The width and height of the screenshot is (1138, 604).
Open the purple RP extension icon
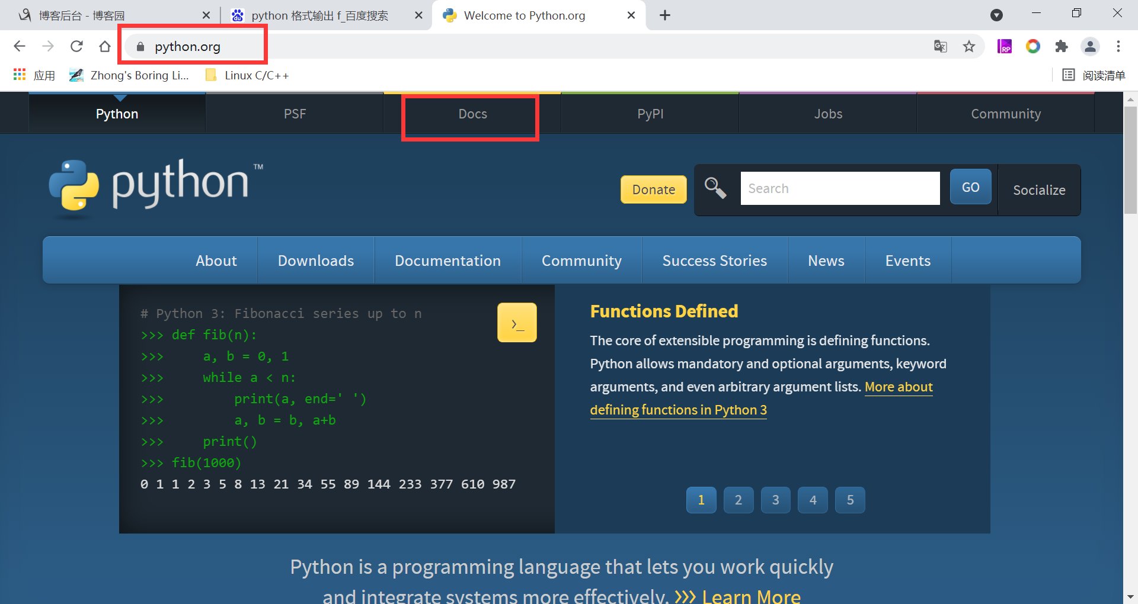pyautogui.click(x=1005, y=46)
